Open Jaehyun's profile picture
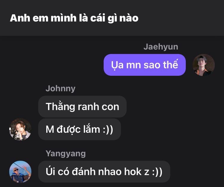Screen dimensions: 224x187 coord(204,65)
